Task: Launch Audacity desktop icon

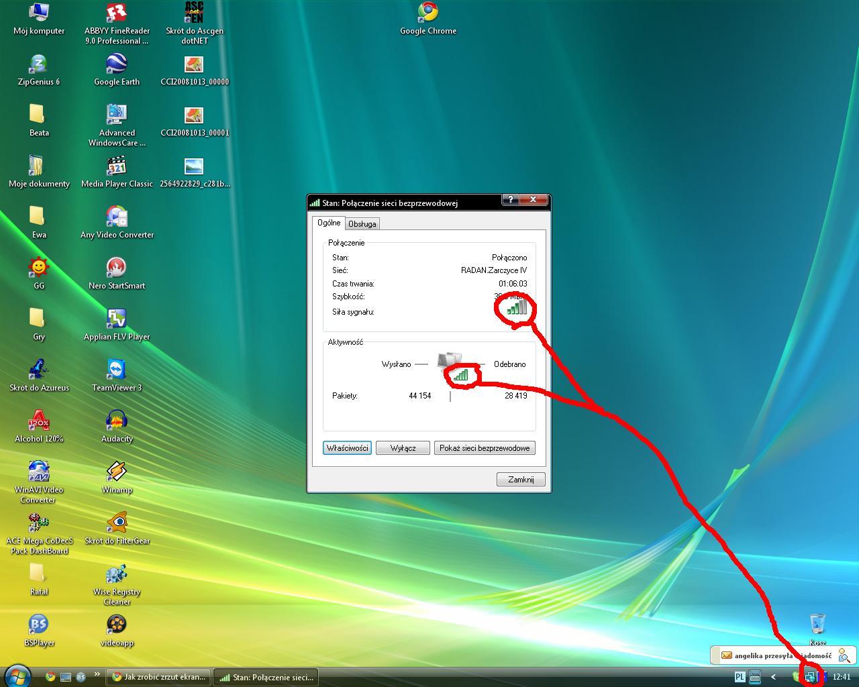Action: coord(117,427)
